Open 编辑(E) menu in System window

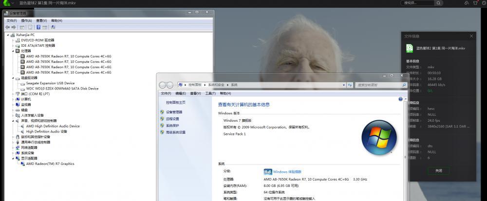[181, 93]
